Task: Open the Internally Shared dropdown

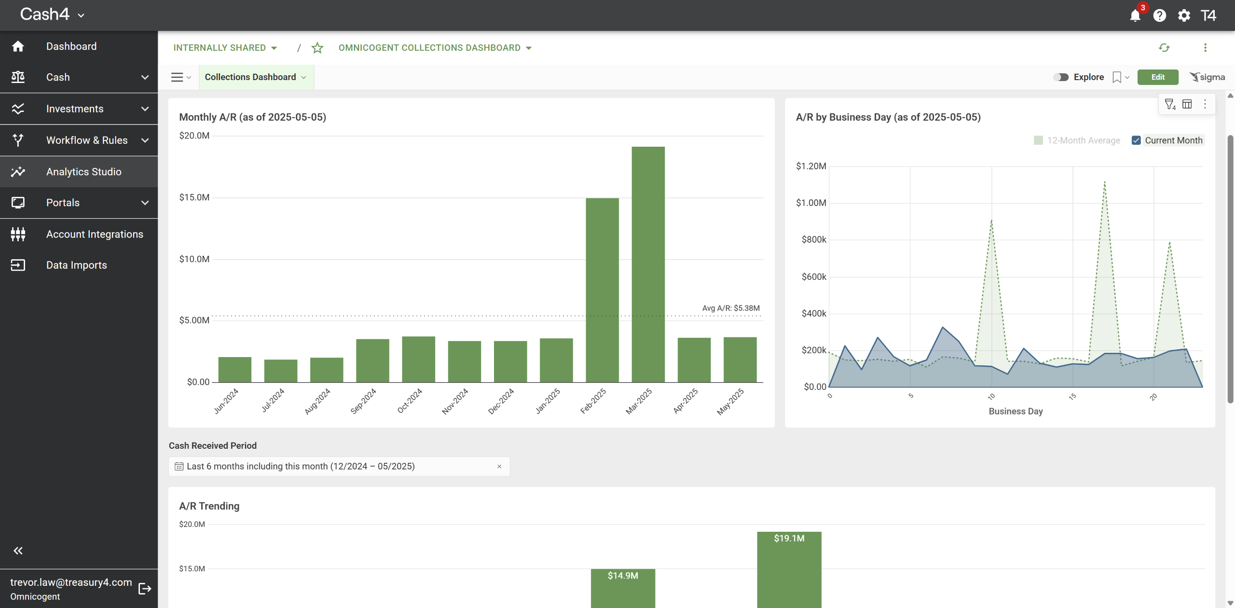Action: 225,48
